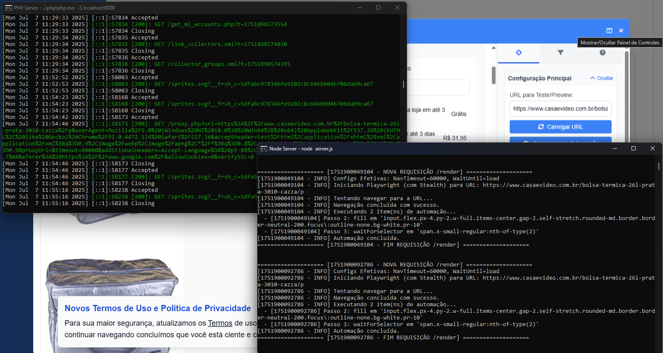Close the Node Server terminal window
663x353 pixels.
[652, 149]
